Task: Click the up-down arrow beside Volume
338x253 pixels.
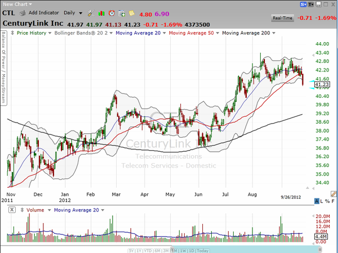Action: tap(22, 210)
